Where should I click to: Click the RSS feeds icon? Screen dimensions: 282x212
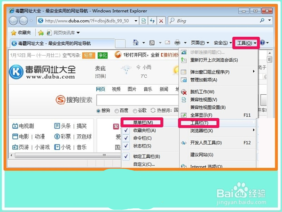click(x=152, y=43)
